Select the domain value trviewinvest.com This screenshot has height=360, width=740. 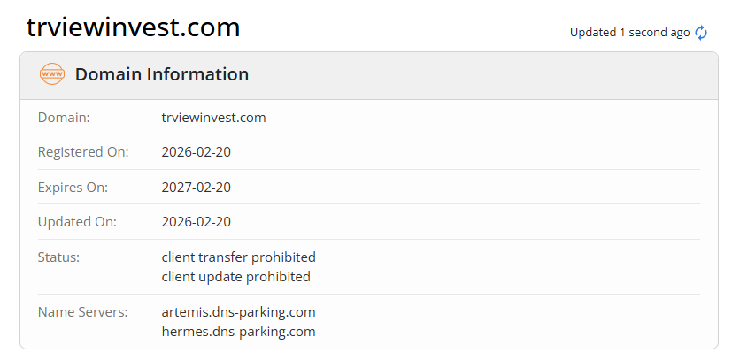(213, 117)
